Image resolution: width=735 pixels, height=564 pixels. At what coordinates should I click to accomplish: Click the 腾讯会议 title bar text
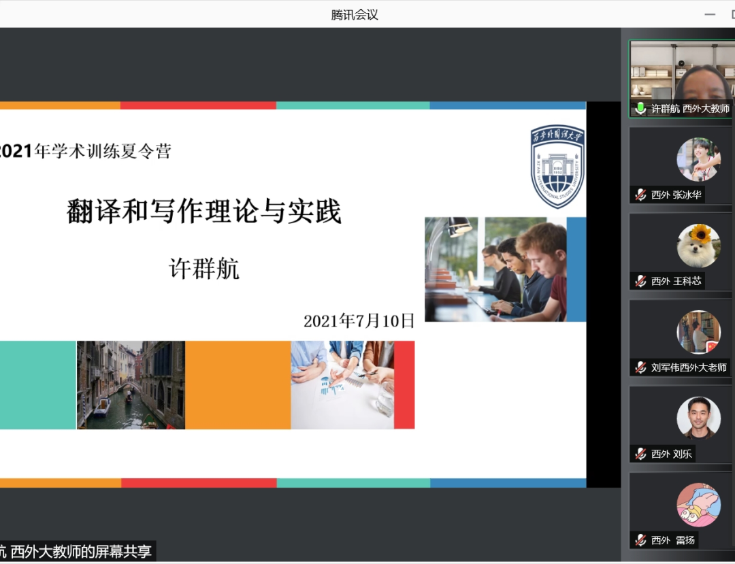[355, 14]
